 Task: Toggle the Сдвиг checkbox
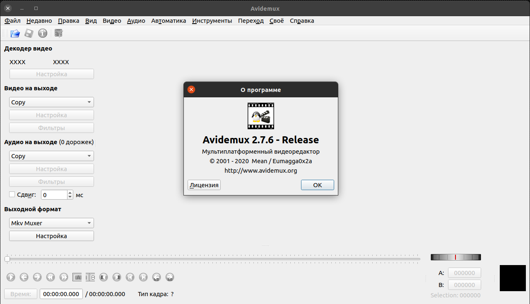(12, 194)
